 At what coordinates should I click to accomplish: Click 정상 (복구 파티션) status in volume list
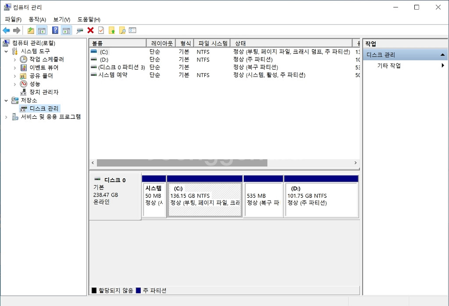pyautogui.click(x=256, y=67)
